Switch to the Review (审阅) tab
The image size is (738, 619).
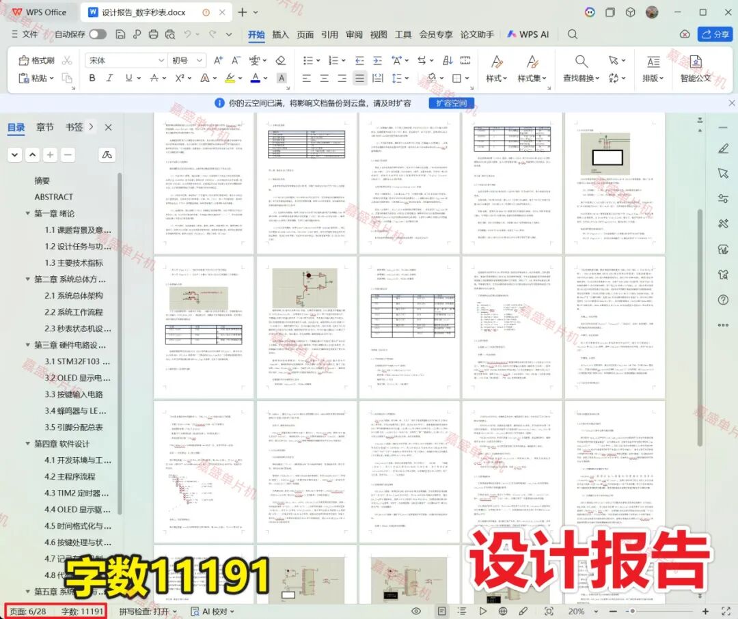354,34
